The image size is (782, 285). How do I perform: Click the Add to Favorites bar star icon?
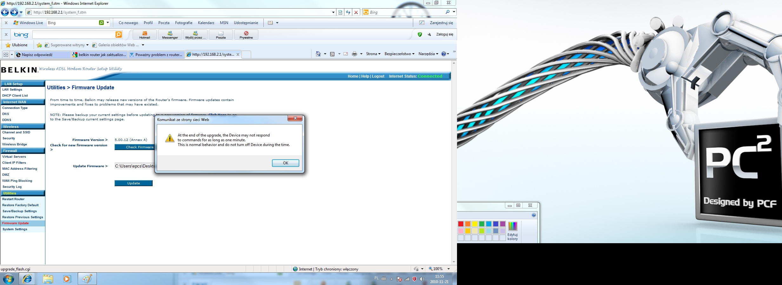[39, 45]
